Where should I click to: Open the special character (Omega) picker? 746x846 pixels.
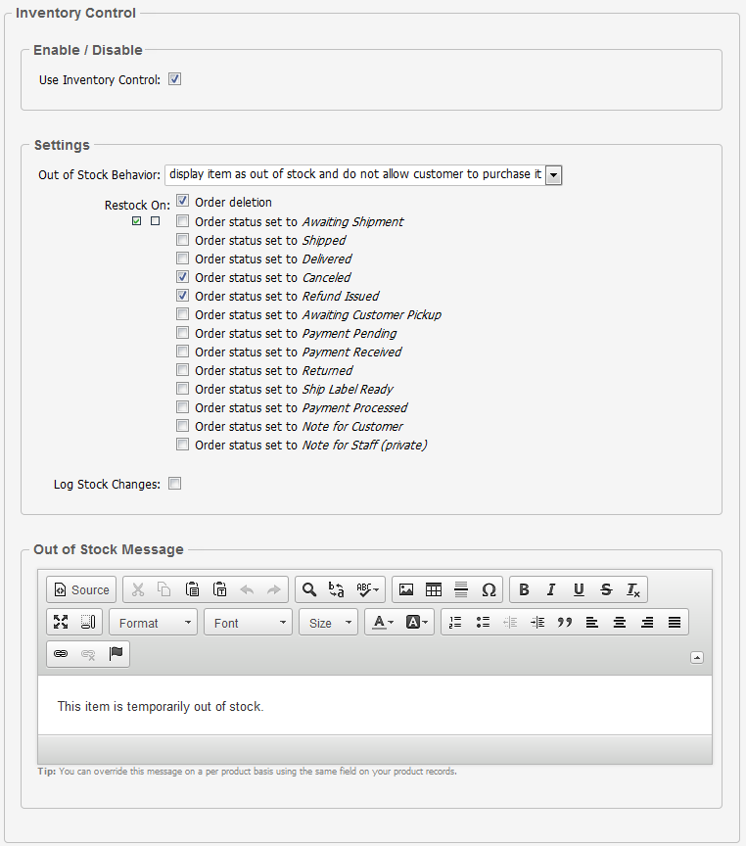[489, 589]
